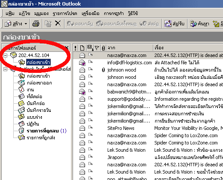Image resolution: width=223 pixels, height=180 pixels.
Task: Click the ค้นหา (Find) button
Action: 200,24
